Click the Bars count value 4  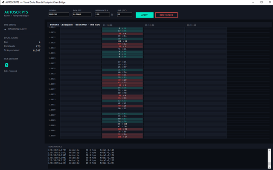40,42
